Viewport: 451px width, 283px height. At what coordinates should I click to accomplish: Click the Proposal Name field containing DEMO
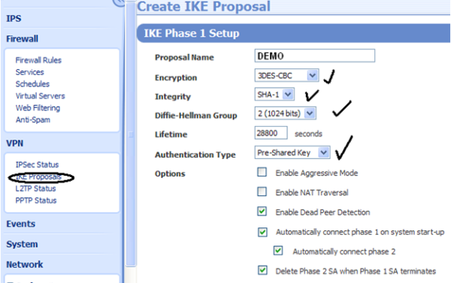tap(315, 56)
